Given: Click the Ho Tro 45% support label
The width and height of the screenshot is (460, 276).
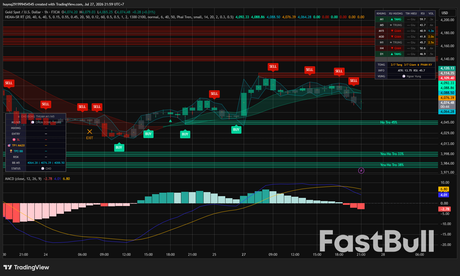Looking at the screenshot, I should click(389, 122).
